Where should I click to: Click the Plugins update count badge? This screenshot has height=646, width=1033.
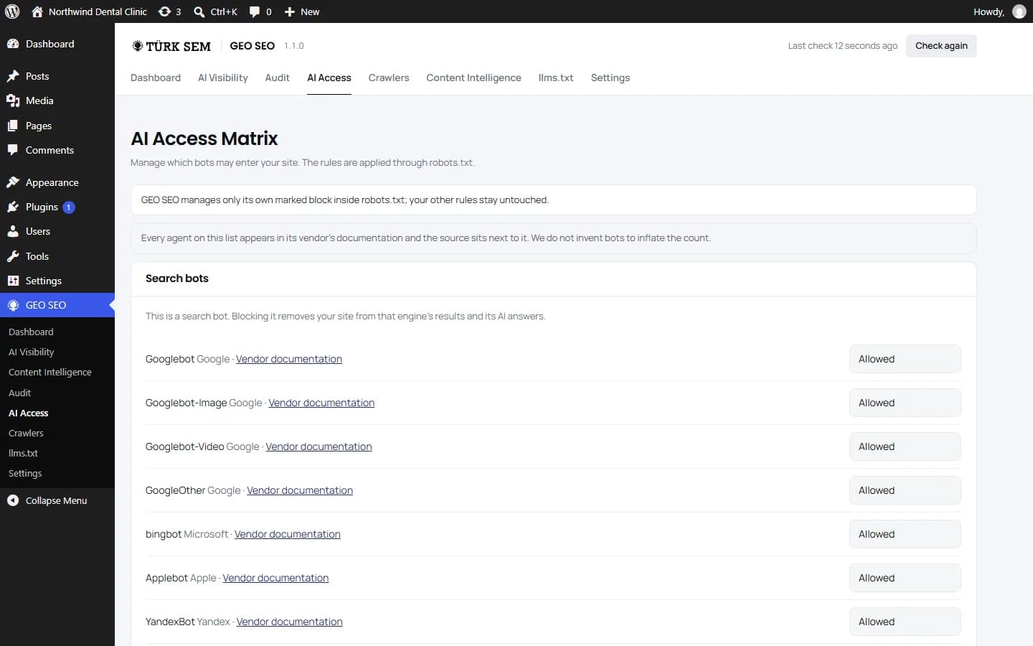(x=69, y=207)
